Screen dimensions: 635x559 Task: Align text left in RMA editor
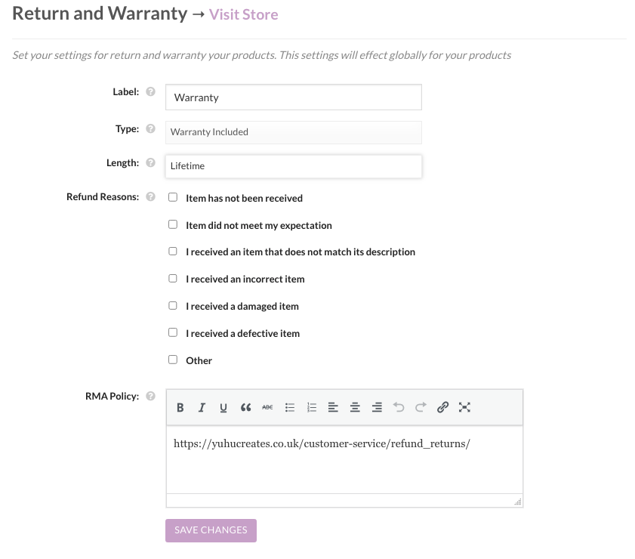(333, 407)
